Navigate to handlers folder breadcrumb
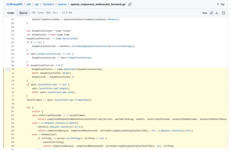 [x=48, y=4]
